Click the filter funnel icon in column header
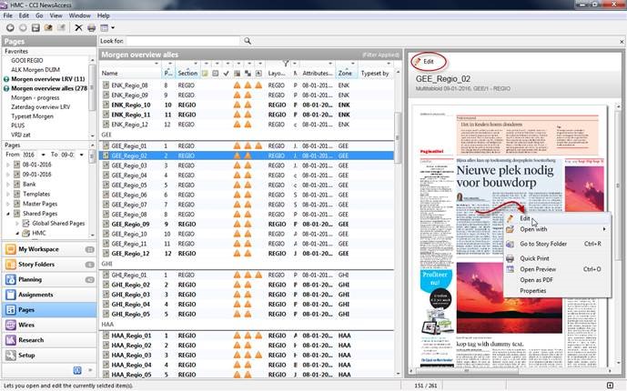The width and height of the screenshot is (627, 391). [286, 64]
